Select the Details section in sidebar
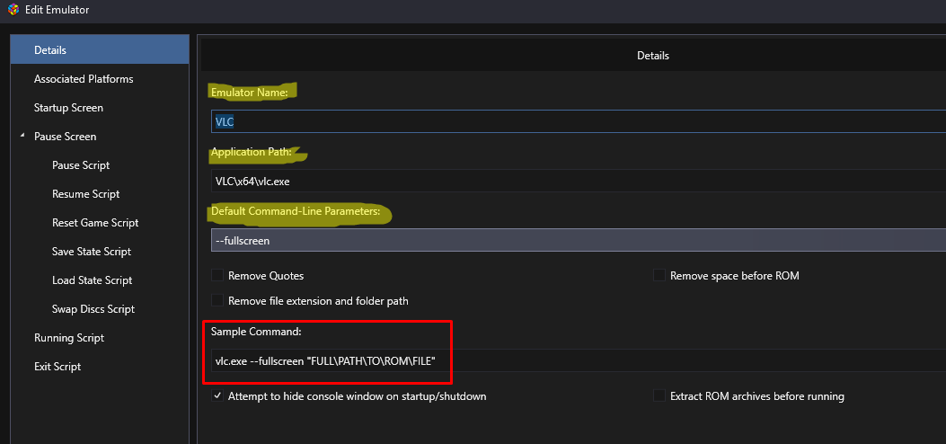 click(100, 50)
